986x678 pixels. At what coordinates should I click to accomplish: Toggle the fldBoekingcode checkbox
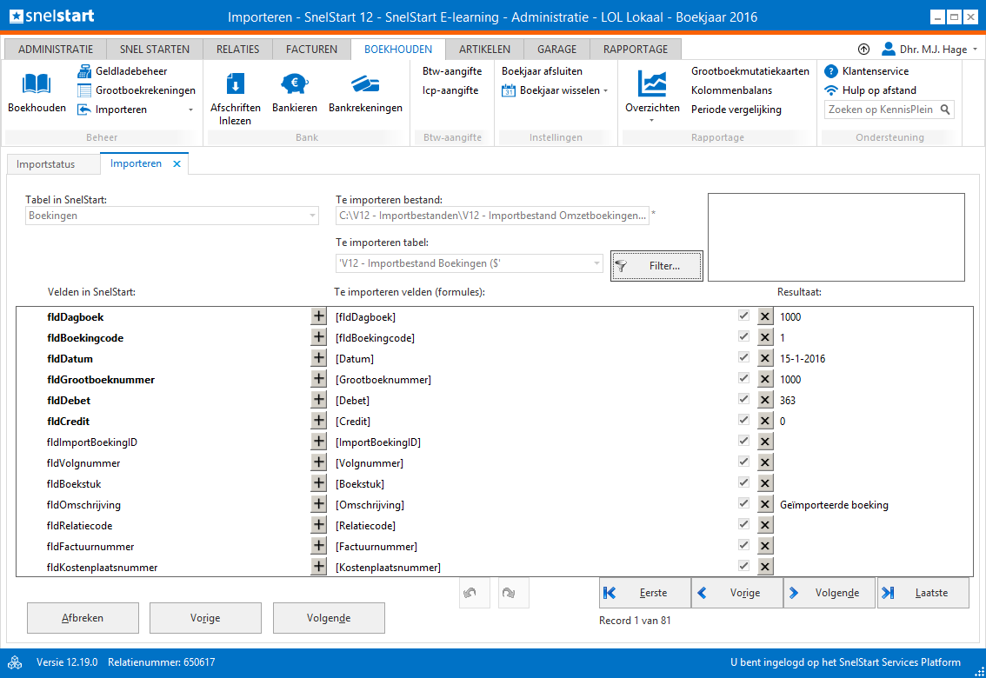click(743, 336)
